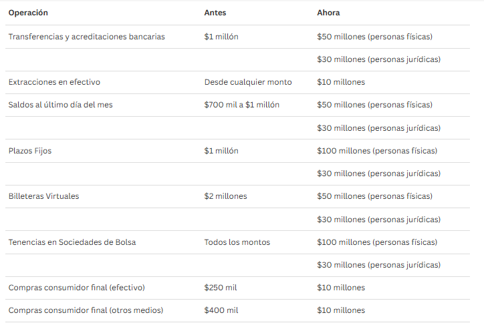The image size is (484, 325).
Task: Select the $250 mil value
Action: pos(221,288)
